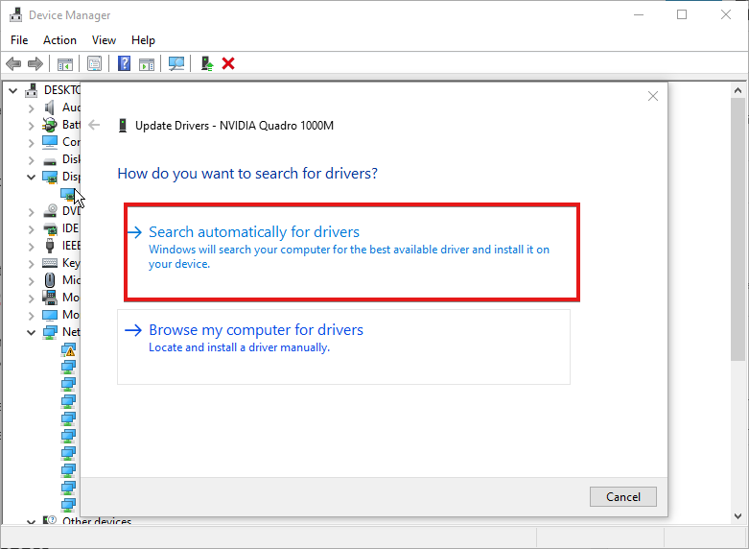Toggle the Show/Hide Action Pane icon
This screenshot has width=749, height=549.
click(x=147, y=63)
